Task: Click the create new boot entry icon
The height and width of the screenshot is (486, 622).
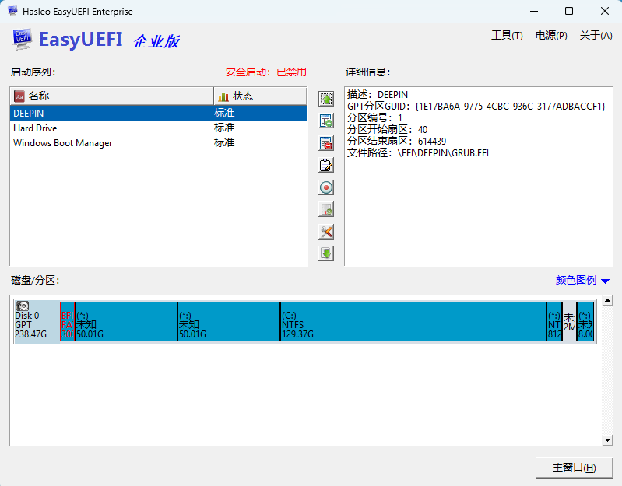Action: pyautogui.click(x=326, y=121)
